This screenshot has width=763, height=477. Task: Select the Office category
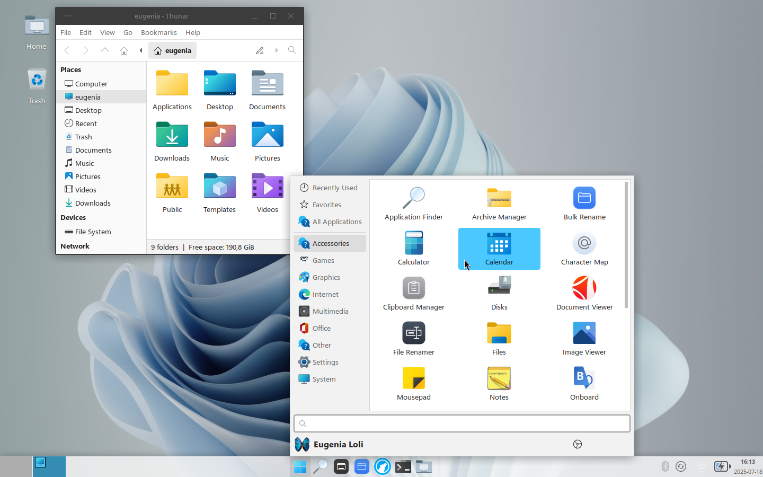click(330, 328)
